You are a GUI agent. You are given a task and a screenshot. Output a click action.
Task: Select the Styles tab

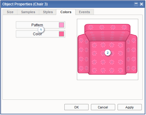[48, 12]
